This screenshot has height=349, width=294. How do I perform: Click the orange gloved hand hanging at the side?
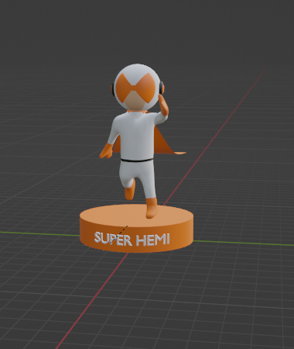pyautogui.click(x=106, y=151)
